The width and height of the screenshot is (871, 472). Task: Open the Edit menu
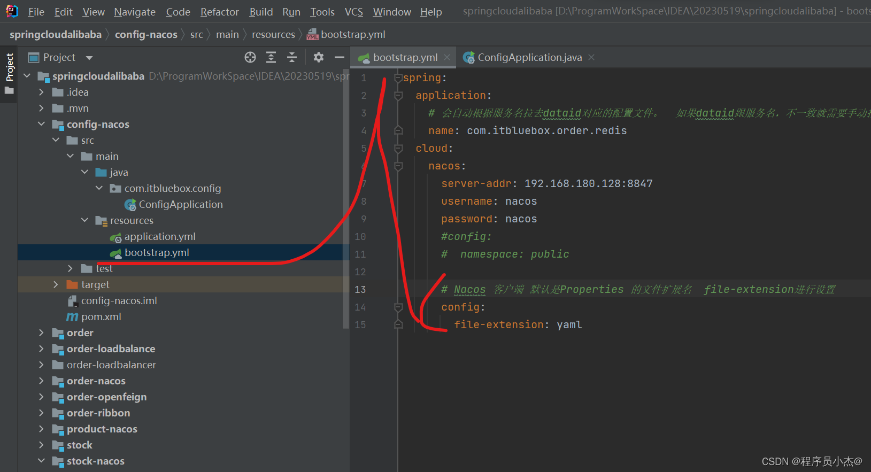tap(63, 12)
